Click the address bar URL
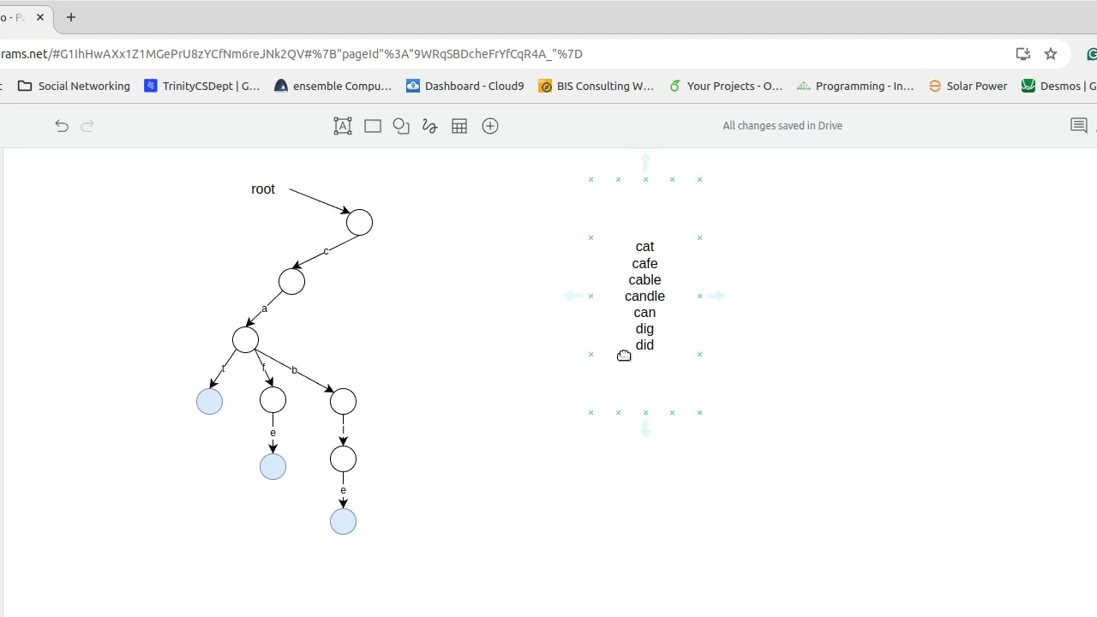 click(x=291, y=54)
